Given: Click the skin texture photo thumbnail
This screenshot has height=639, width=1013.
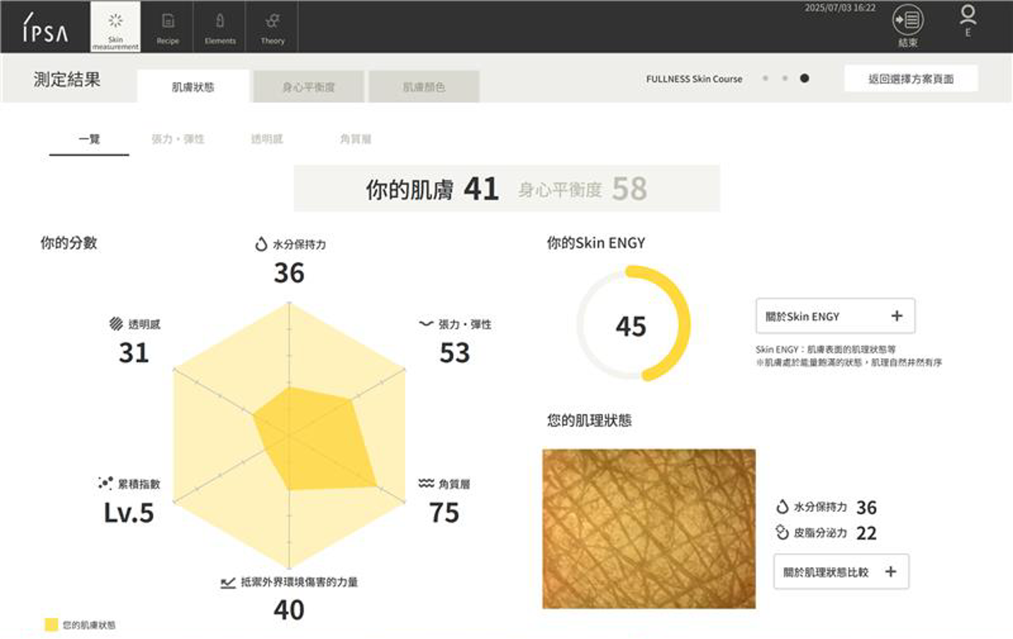Looking at the screenshot, I should click(649, 529).
